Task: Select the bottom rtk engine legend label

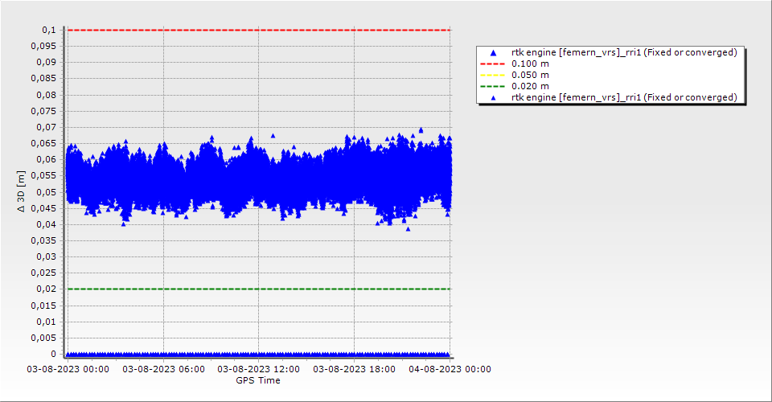Action: click(x=624, y=97)
